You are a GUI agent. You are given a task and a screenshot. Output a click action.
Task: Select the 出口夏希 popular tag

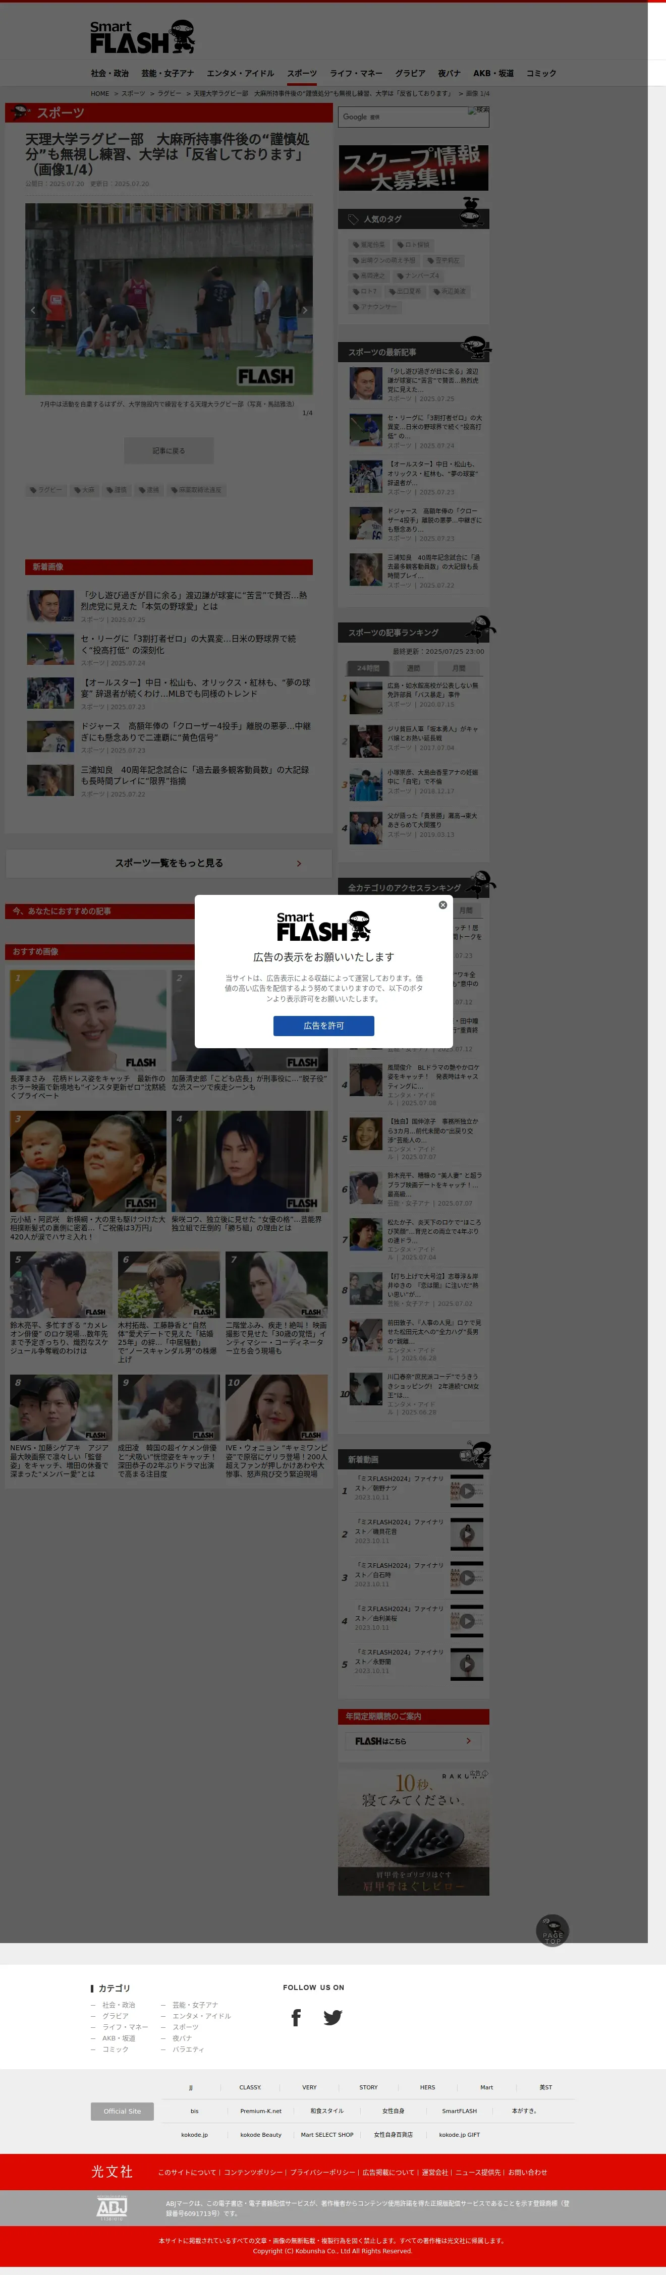[405, 292]
